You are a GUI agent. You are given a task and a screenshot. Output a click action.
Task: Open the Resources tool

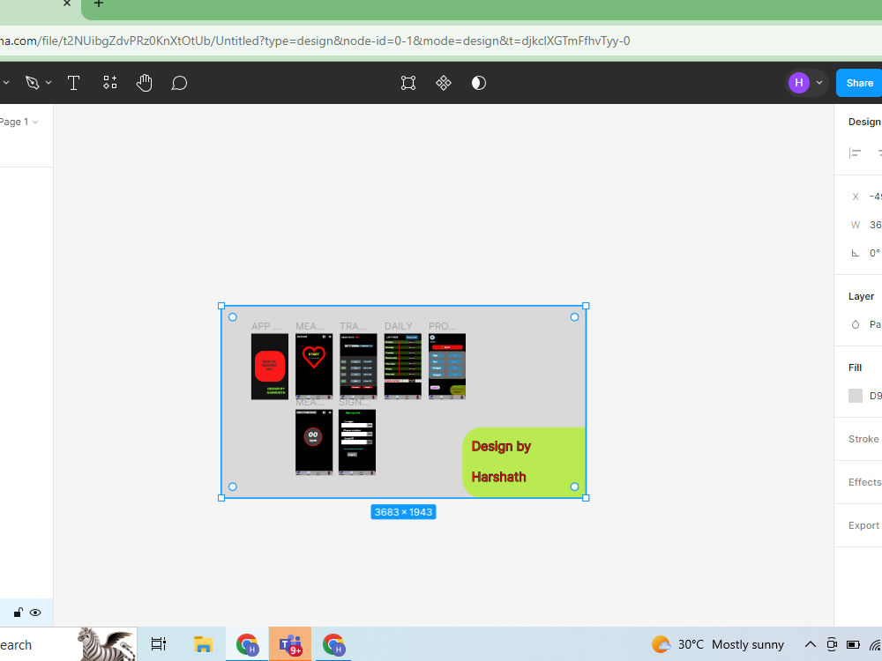click(x=109, y=83)
